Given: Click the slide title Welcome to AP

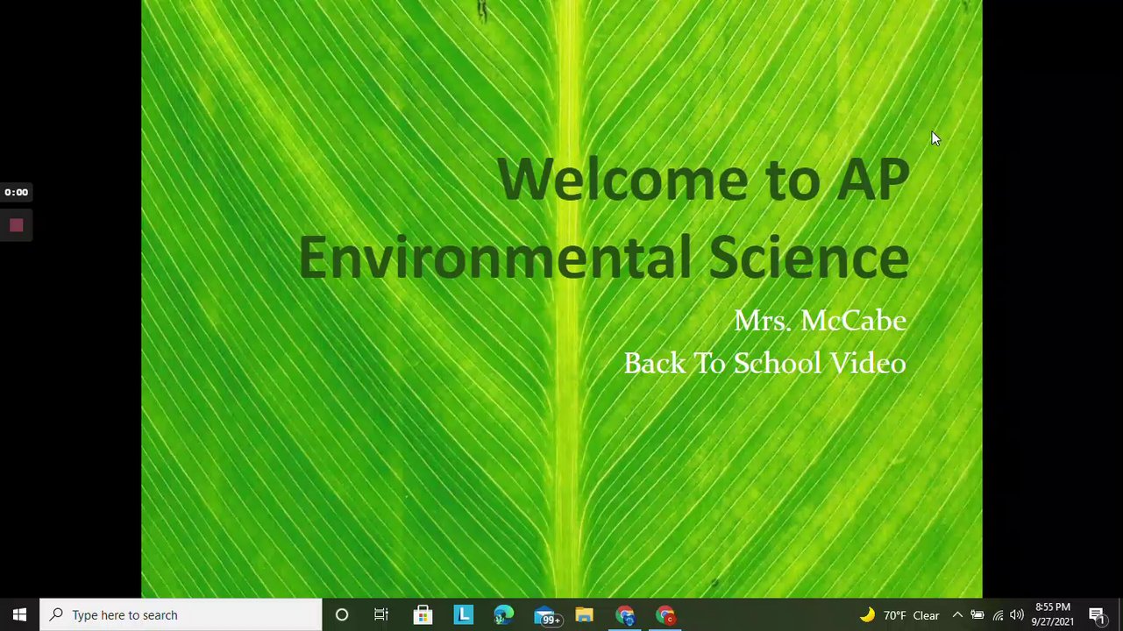Looking at the screenshot, I should [703, 180].
